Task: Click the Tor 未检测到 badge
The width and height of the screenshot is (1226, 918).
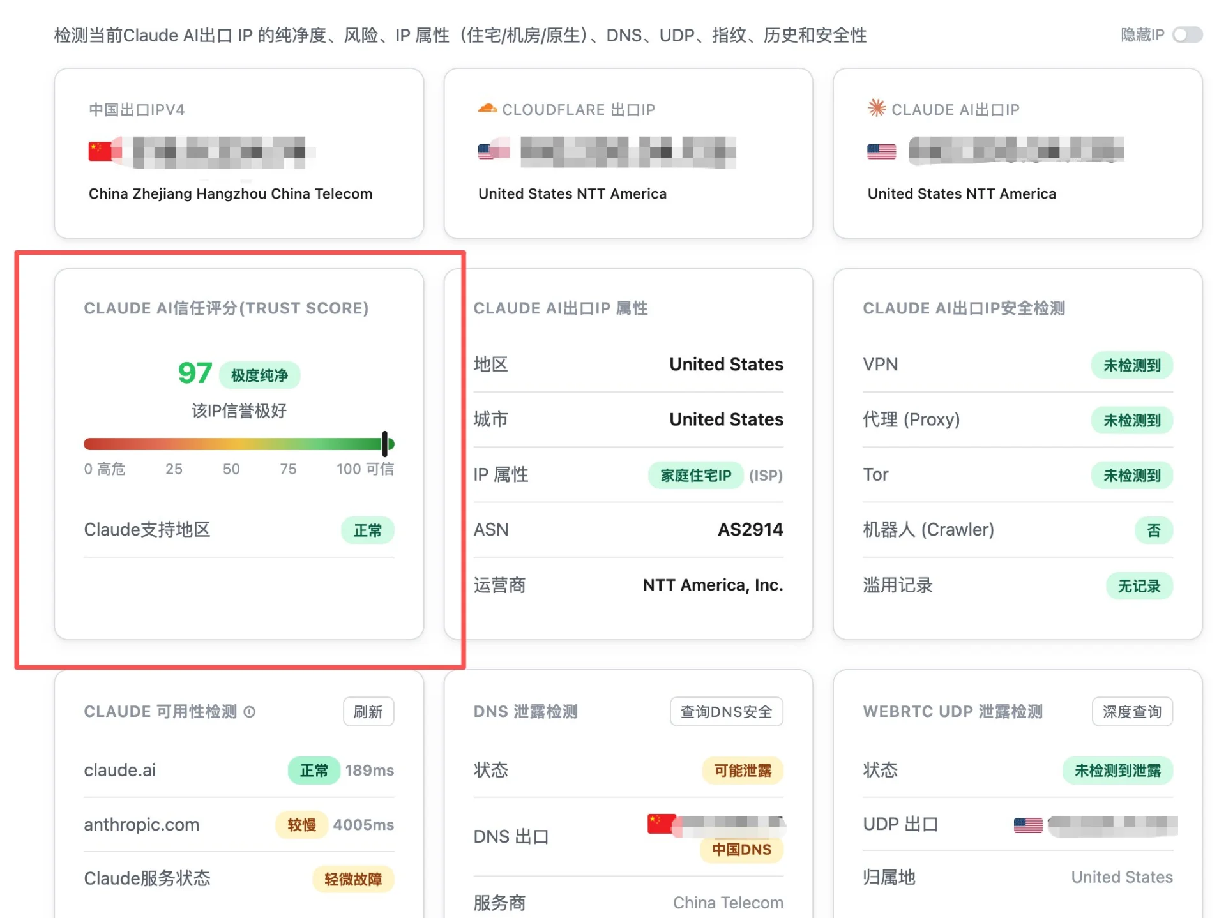Action: click(x=1132, y=475)
